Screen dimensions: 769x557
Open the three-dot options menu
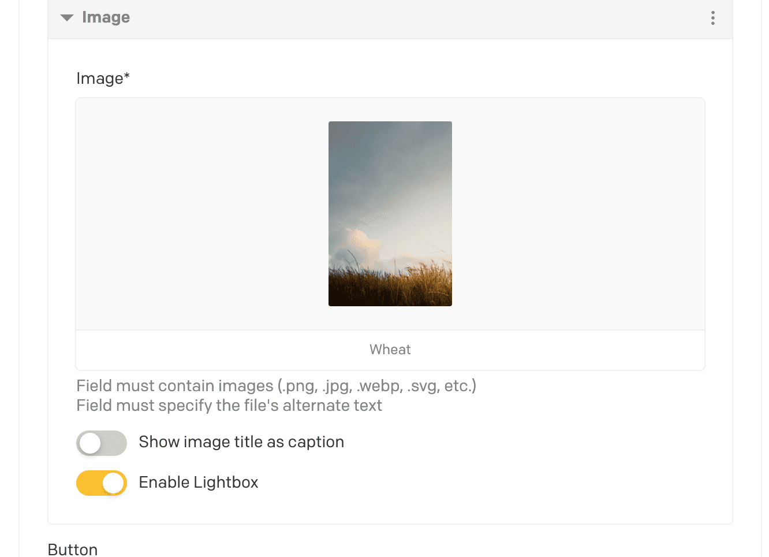[712, 18]
